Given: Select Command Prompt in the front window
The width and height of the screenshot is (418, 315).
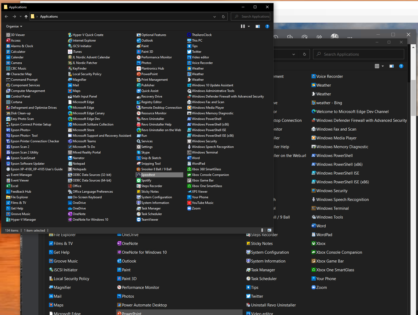Looking at the screenshot, I should tap(22, 80).
